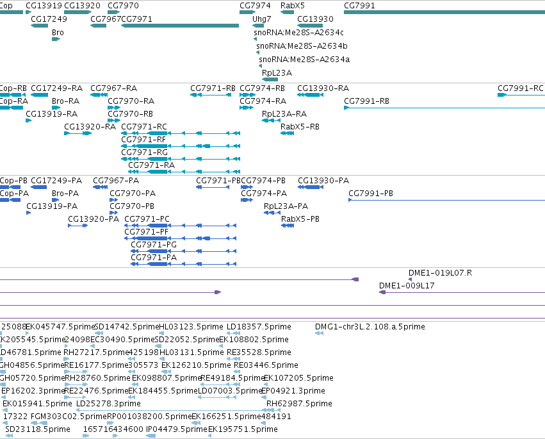Select EST RH62987.5prime label

[x=299, y=404]
